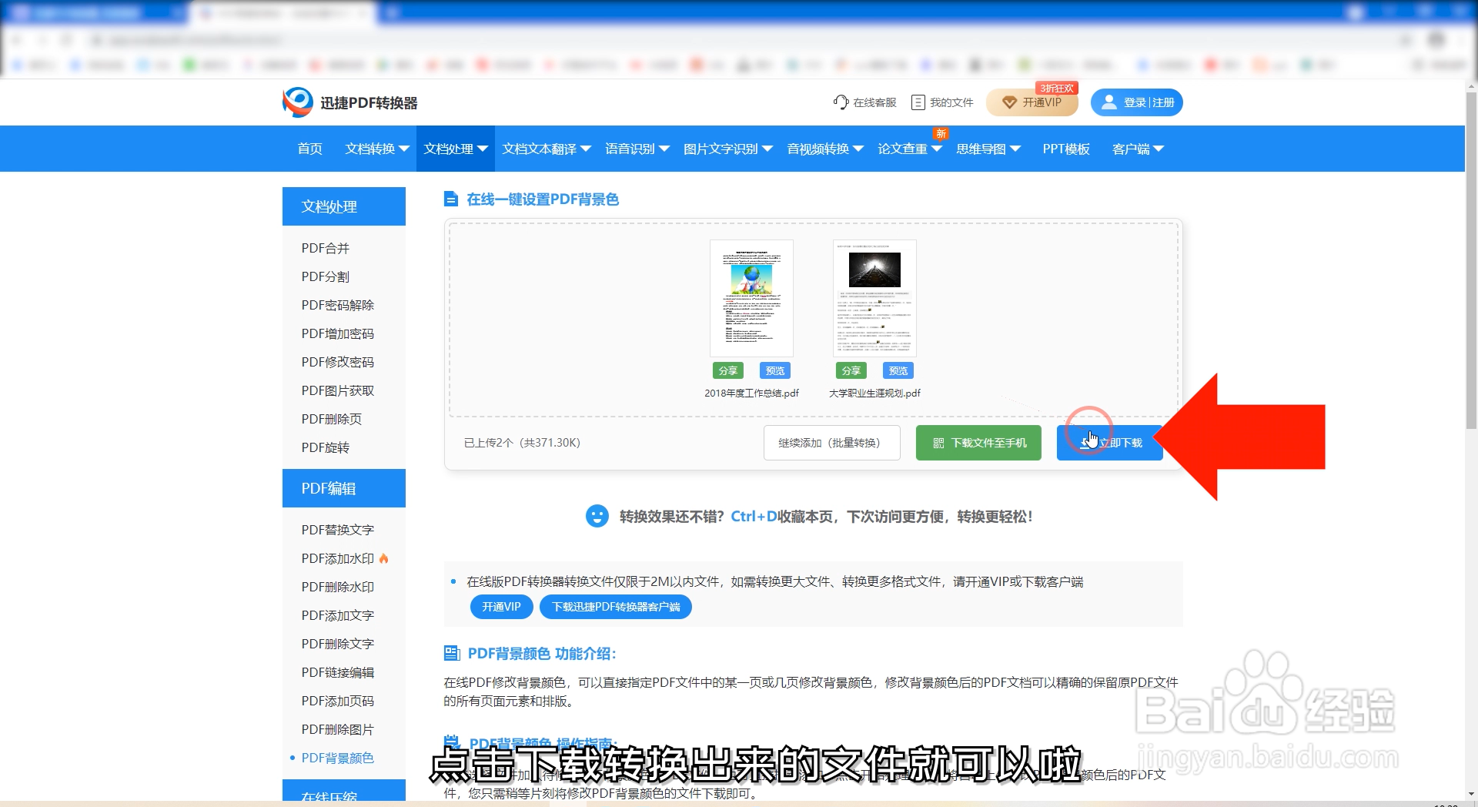Viewport: 1478px width, 807px height.
Task: Click the file name 2018年度工作总结.pdf
Action: [751, 393]
